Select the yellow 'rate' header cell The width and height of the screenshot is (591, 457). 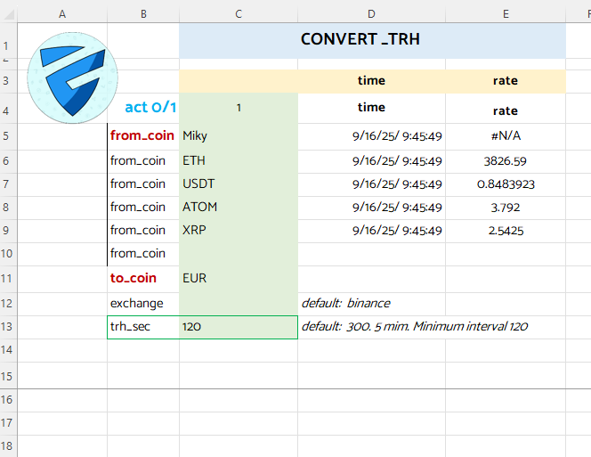click(x=505, y=81)
